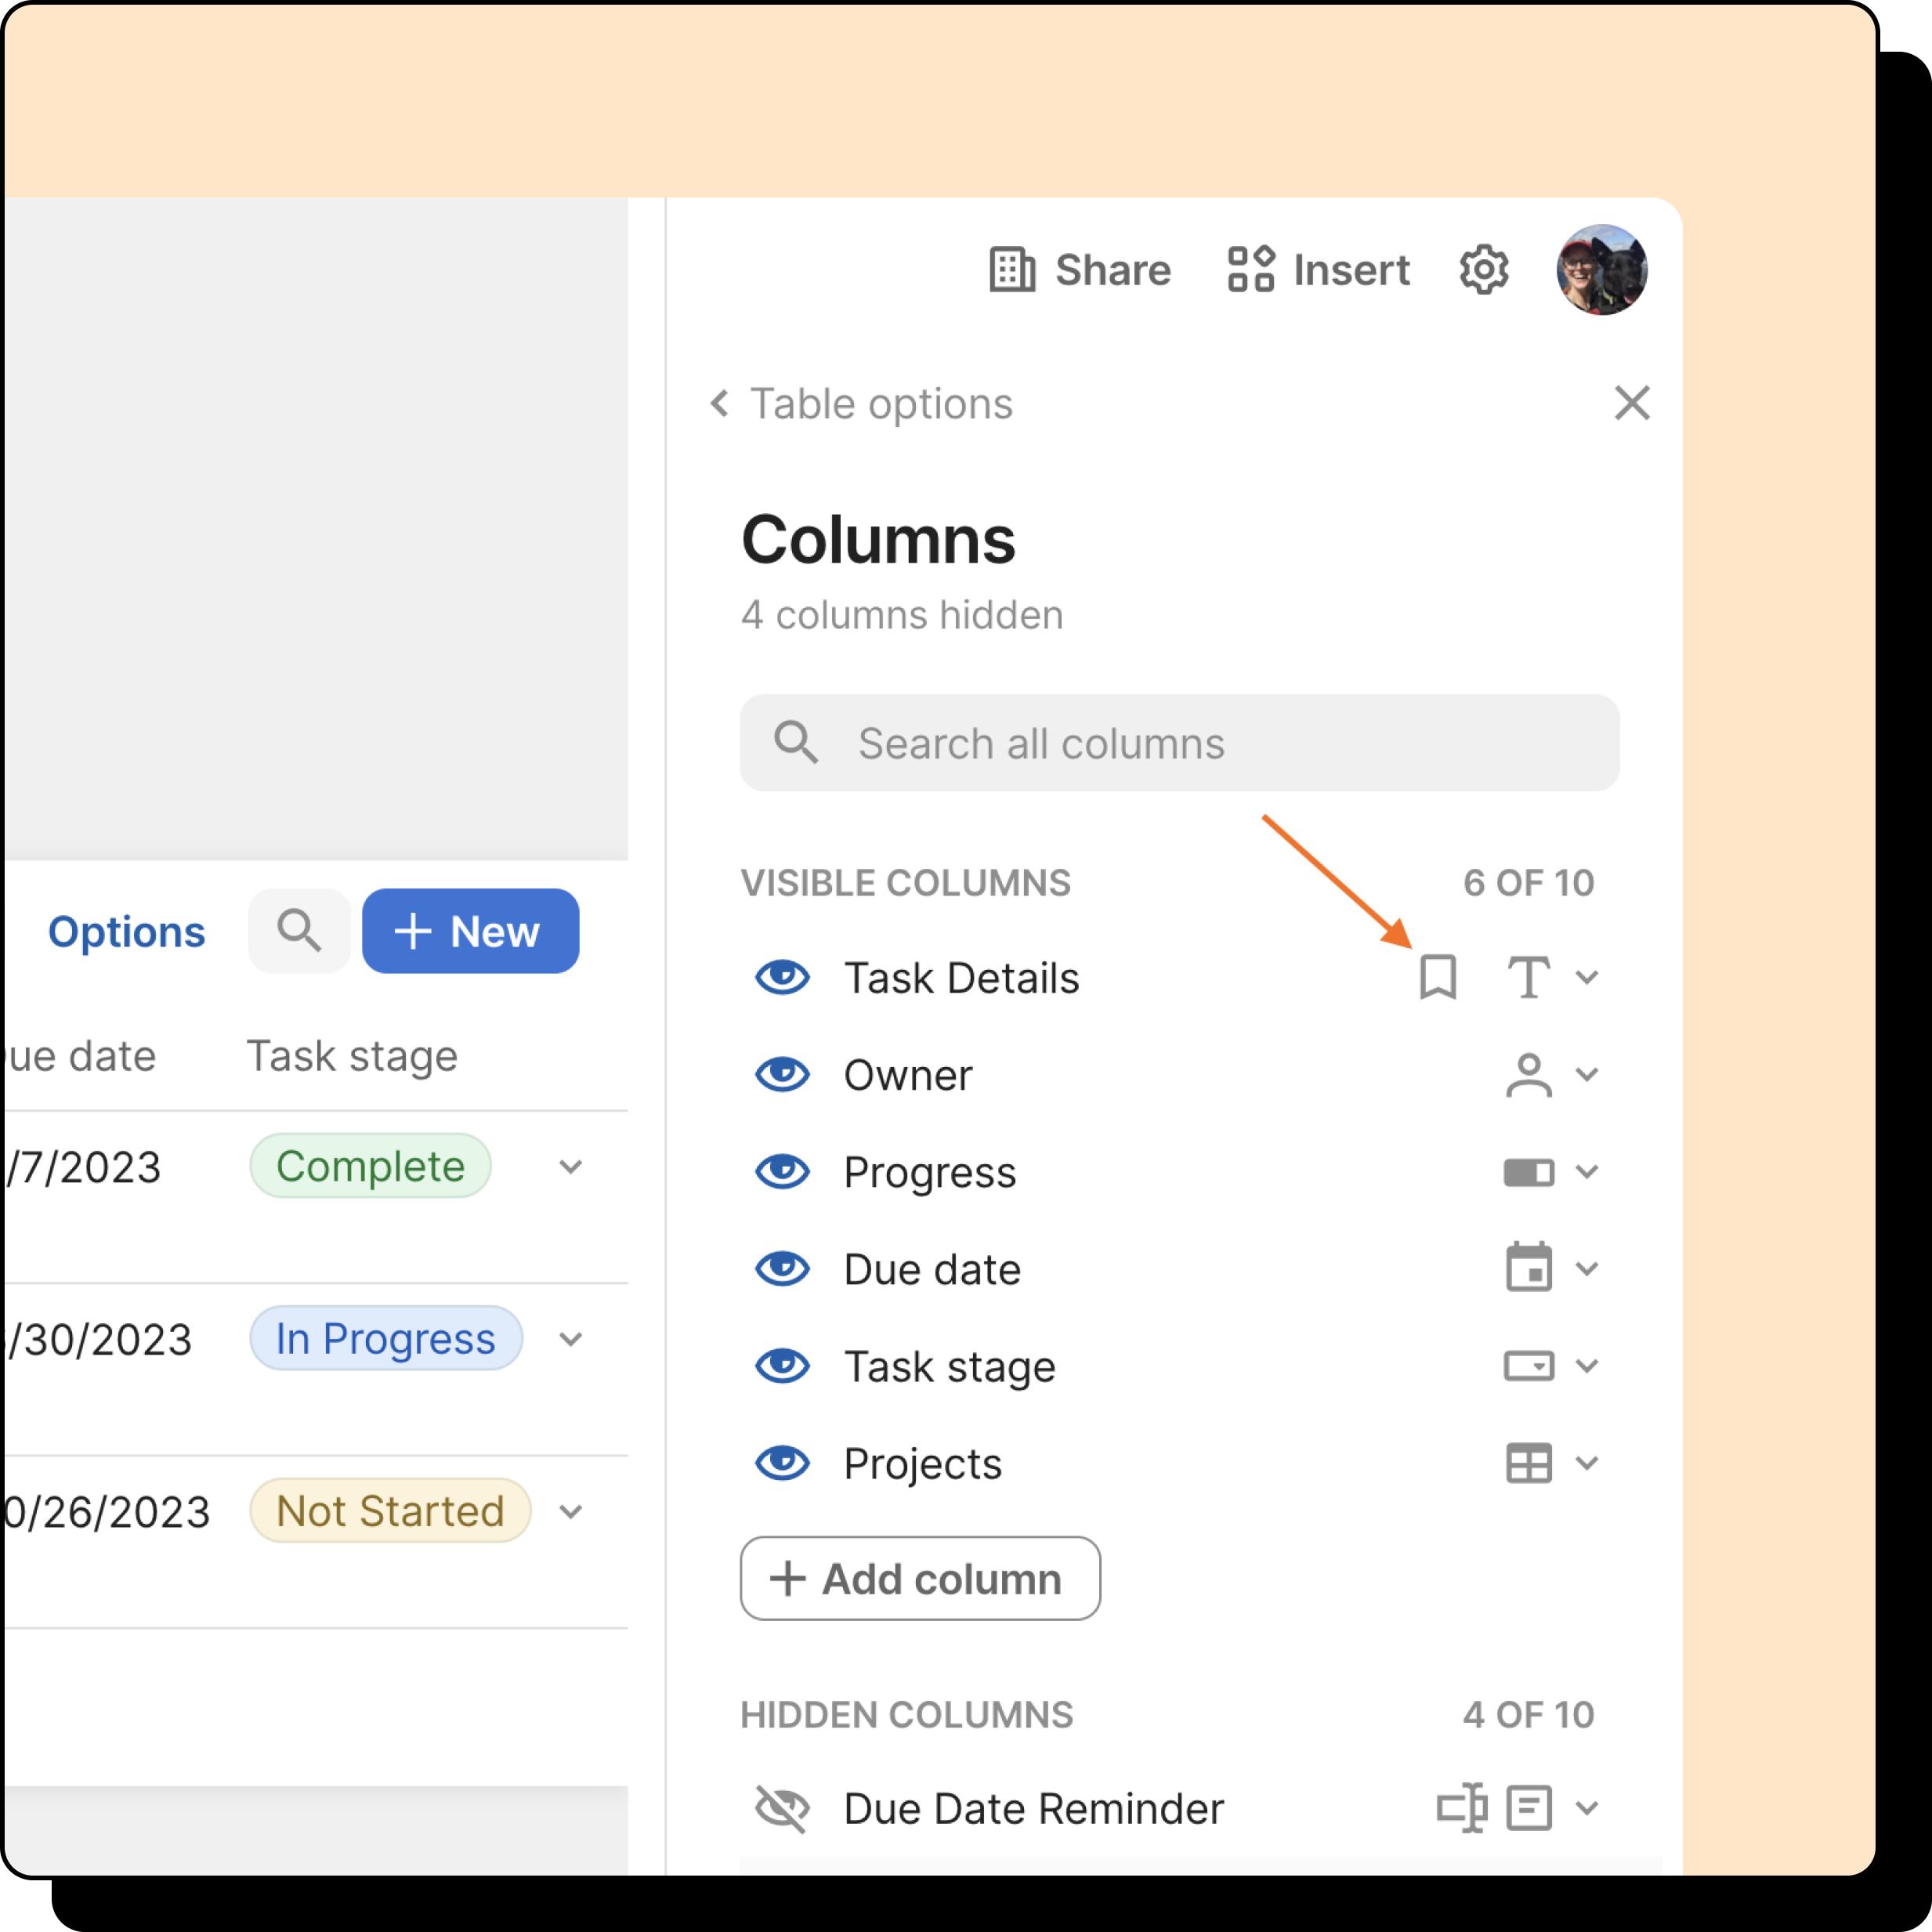Image resolution: width=1932 pixels, height=1932 pixels.
Task: Open the settings gear icon
Action: tap(1483, 270)
